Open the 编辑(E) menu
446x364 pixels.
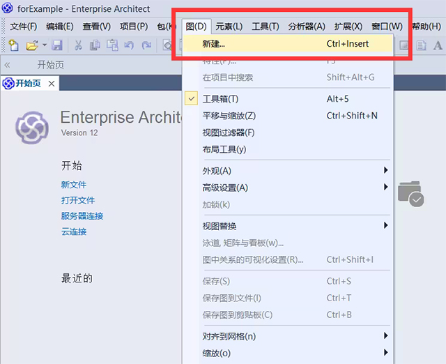[x=60, y=26]
